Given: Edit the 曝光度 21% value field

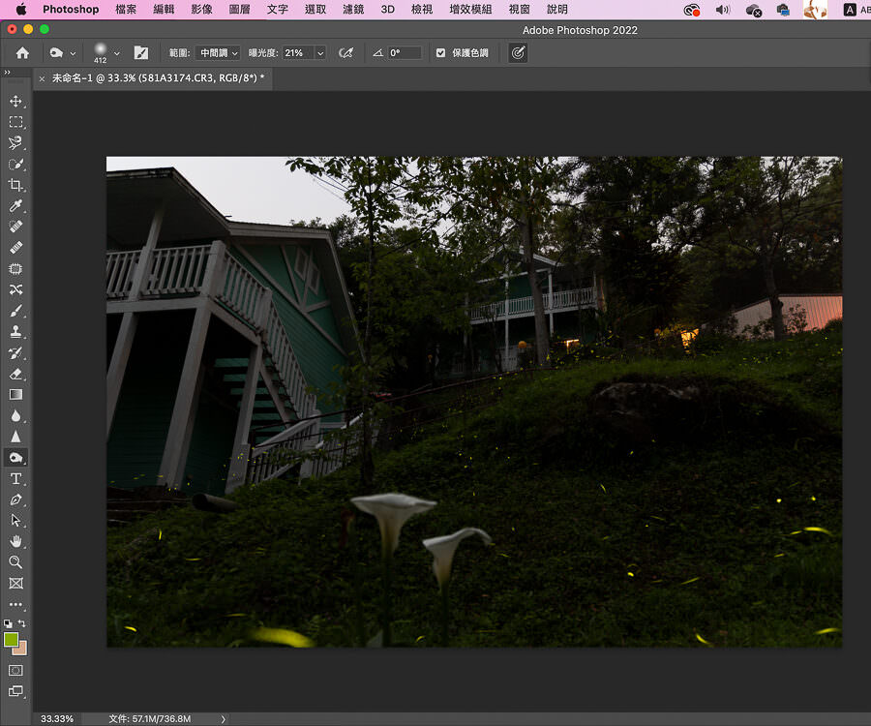Looking at the screenshot, I should pyautogui.click(x=298, y=53).
